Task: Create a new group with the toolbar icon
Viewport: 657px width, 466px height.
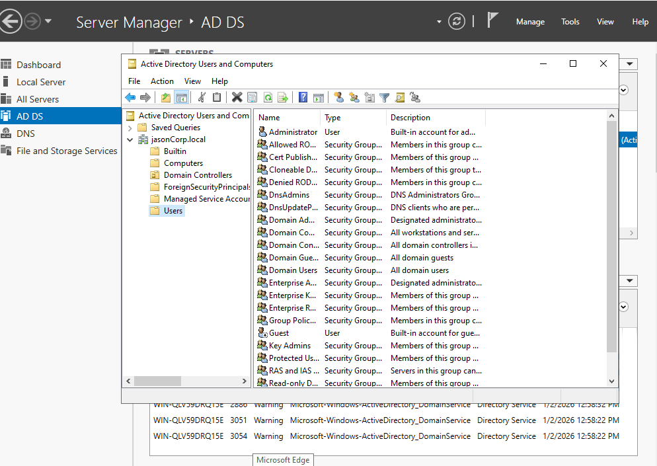Action: pyautogui.click(x=355, y=97)
